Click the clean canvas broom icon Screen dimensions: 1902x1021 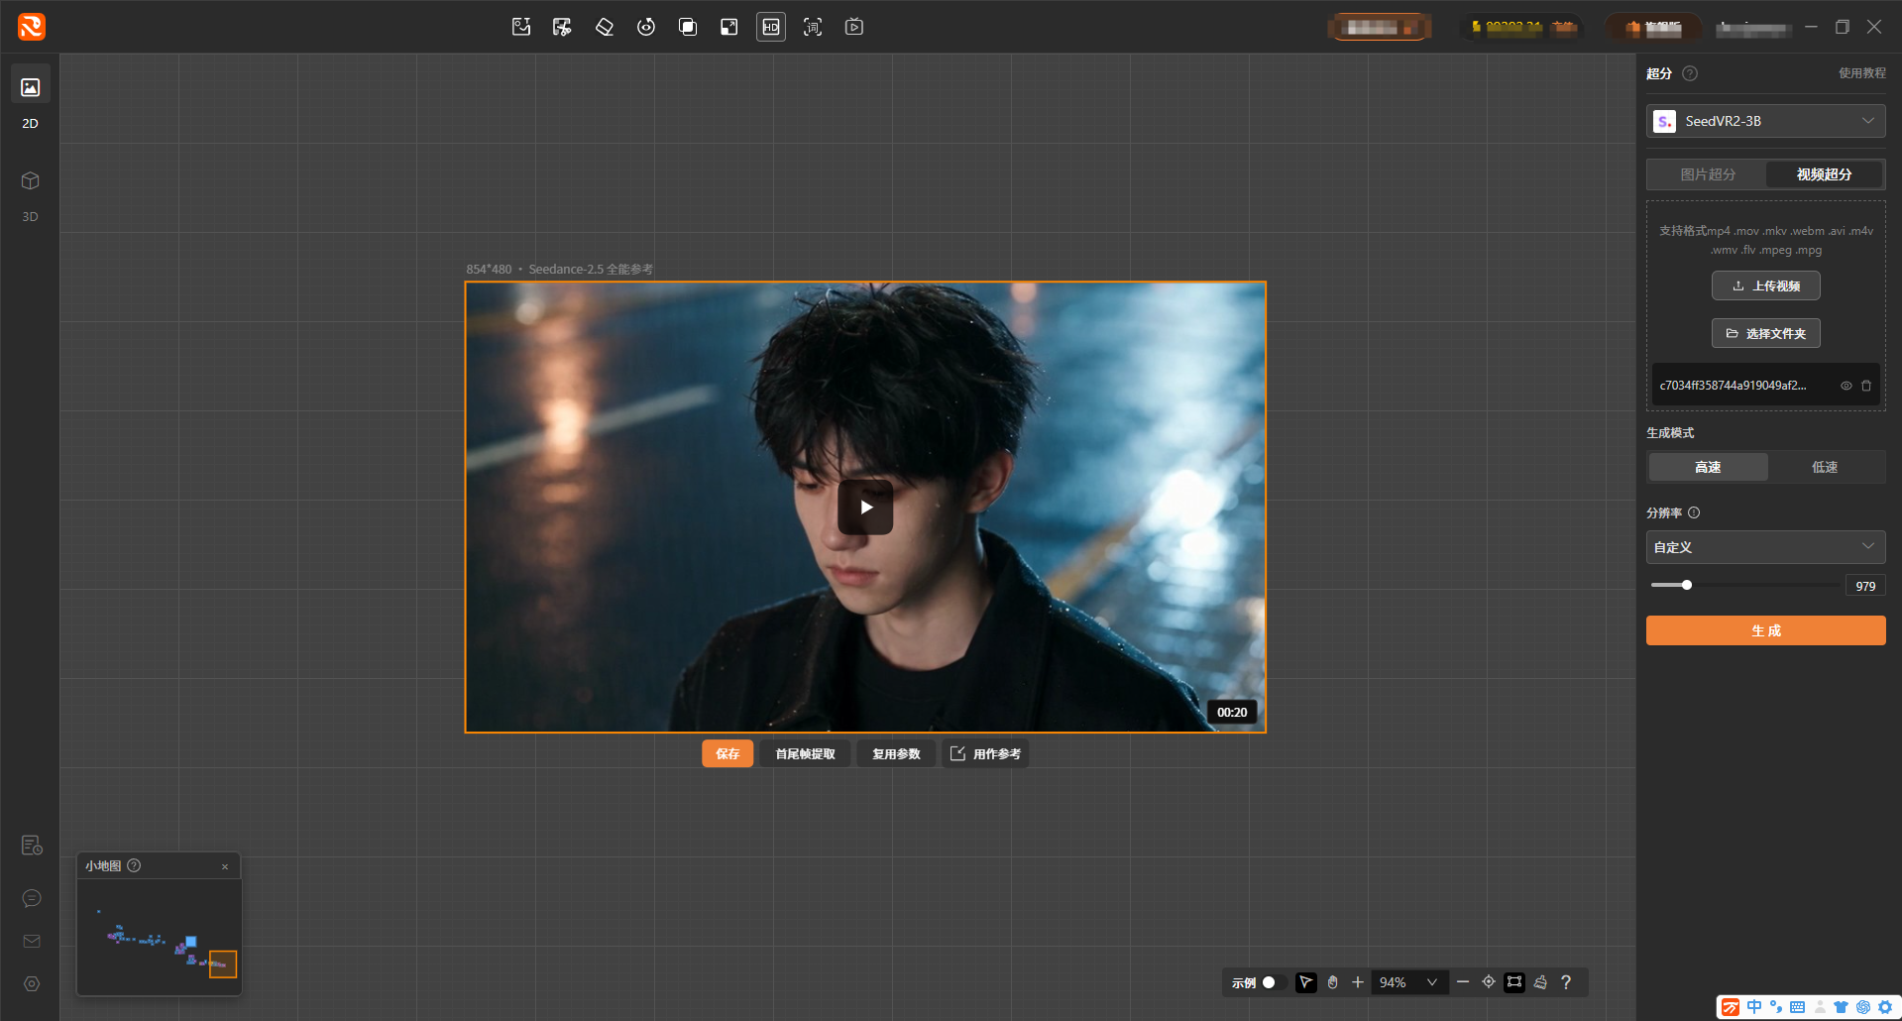1540,982
